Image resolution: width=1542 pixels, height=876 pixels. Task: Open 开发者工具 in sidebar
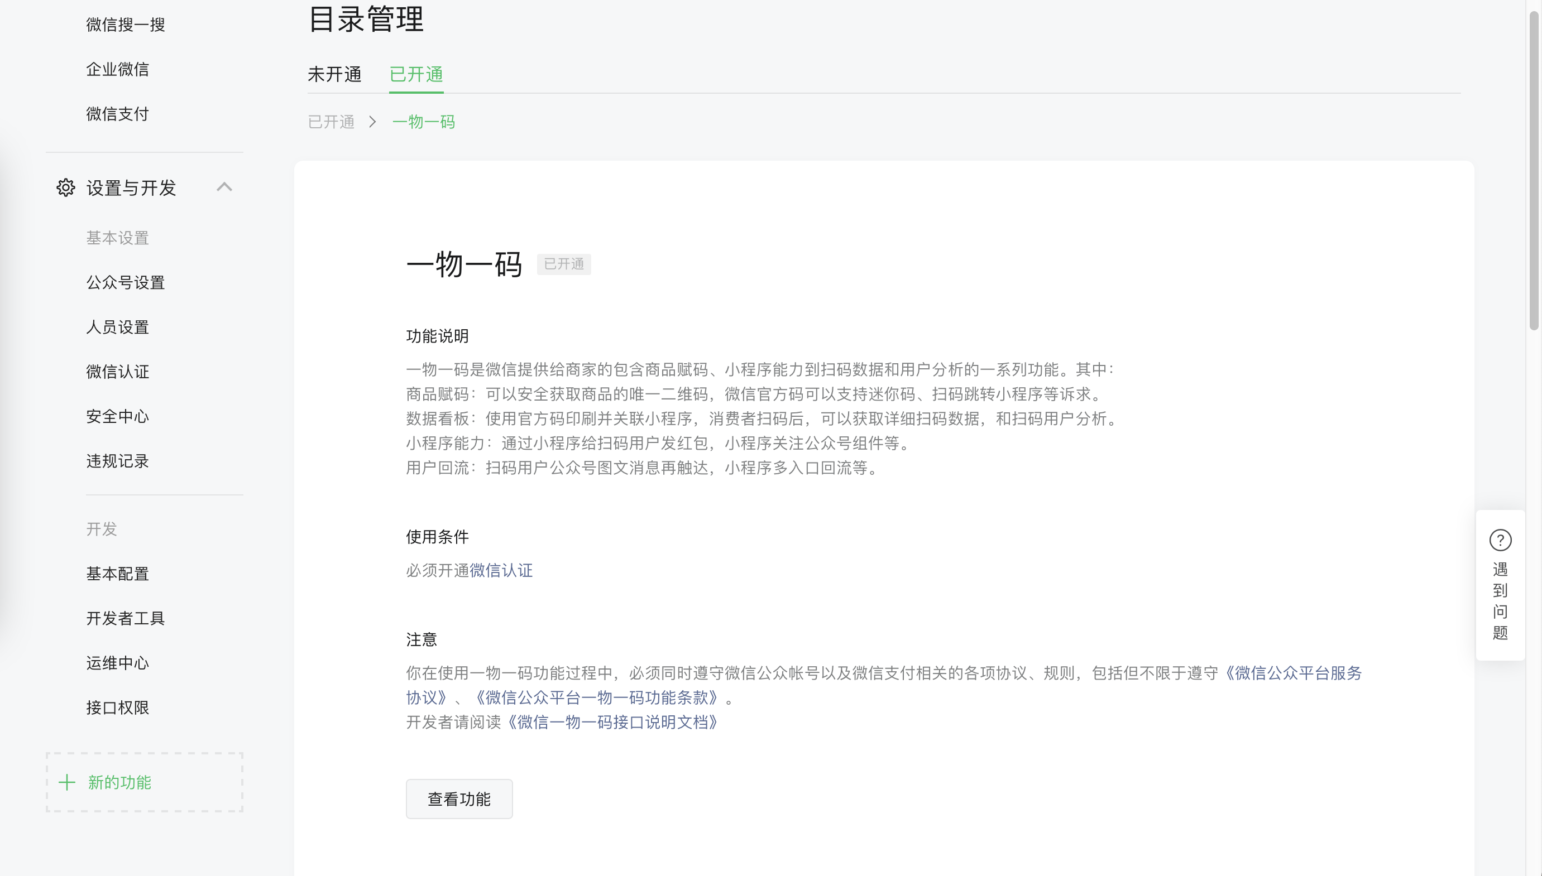point(125,618)
